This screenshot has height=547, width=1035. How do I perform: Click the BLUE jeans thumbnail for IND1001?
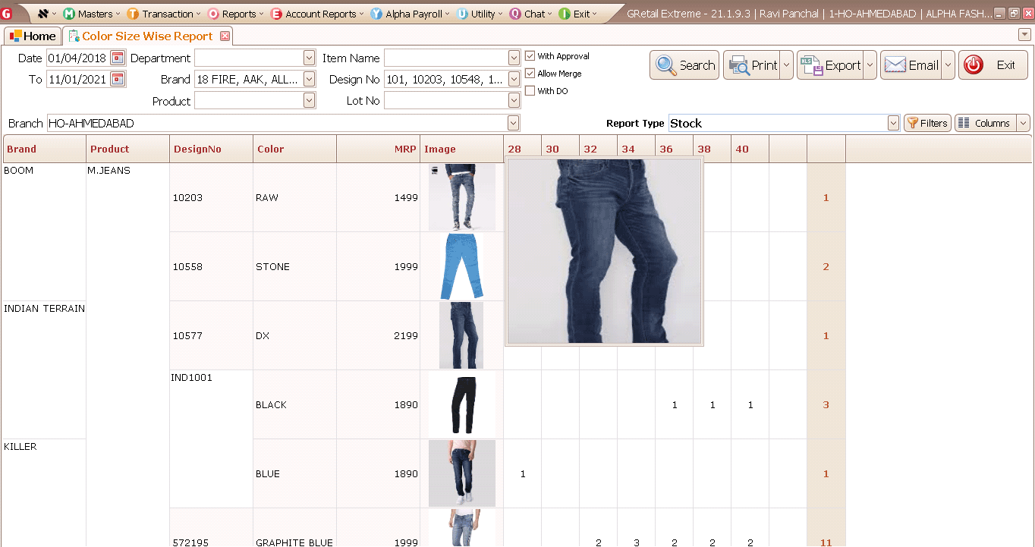pos(461,473)
